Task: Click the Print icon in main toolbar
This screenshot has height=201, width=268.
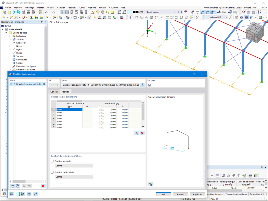Action: click(x=33, y=12)
